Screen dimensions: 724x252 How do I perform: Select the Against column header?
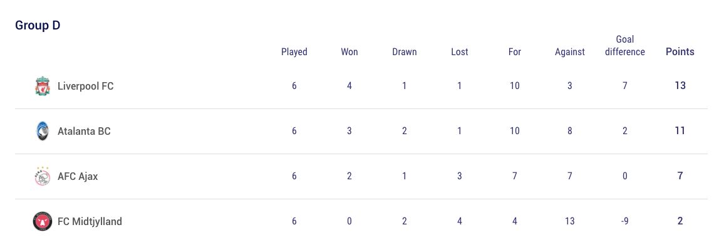coord(570,52)
